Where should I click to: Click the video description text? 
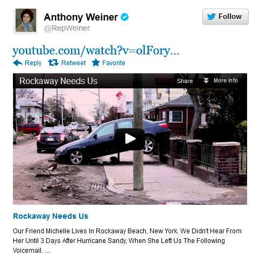pyautogui.click(x=127, y=241)
